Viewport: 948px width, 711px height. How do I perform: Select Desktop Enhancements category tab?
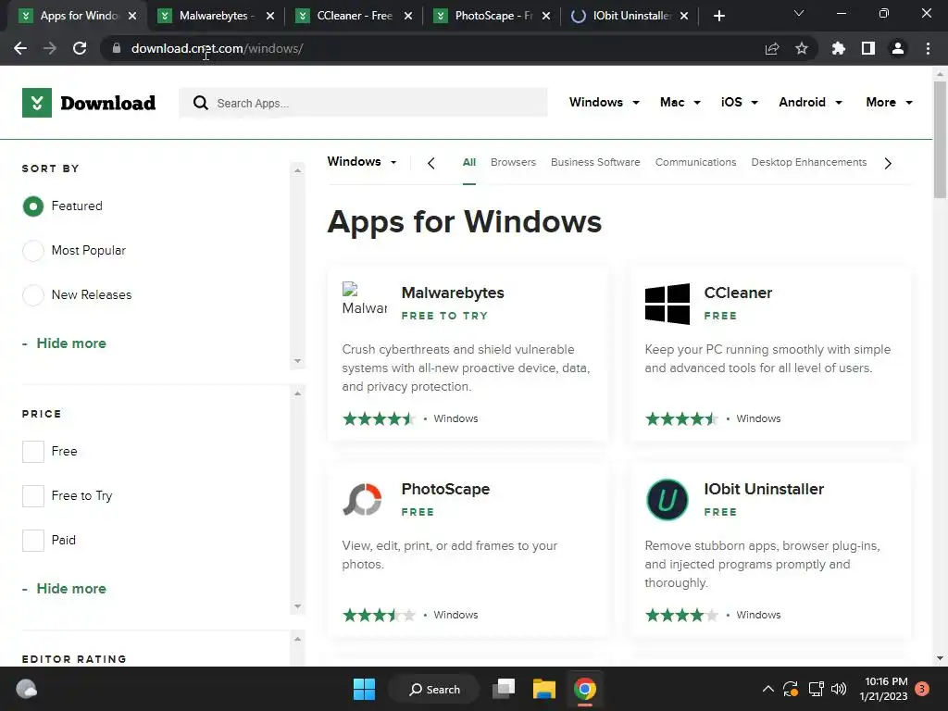pos(809,162)
